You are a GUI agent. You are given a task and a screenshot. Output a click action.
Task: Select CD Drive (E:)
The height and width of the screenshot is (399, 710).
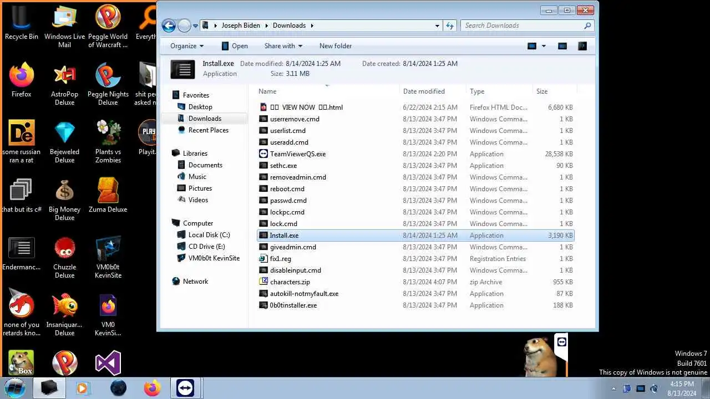[x=207, y=247]
